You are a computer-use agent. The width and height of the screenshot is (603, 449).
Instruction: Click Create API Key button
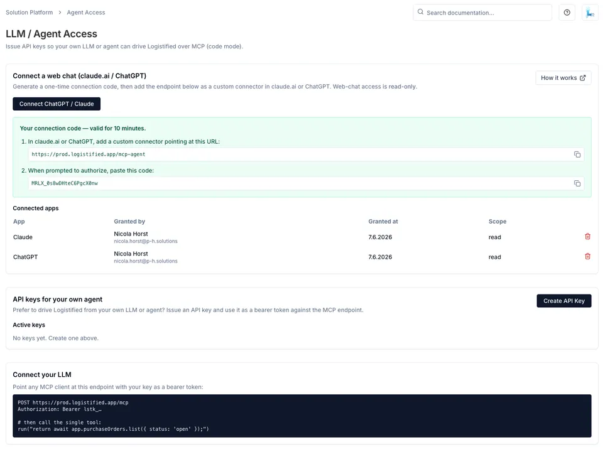point(564,301)
